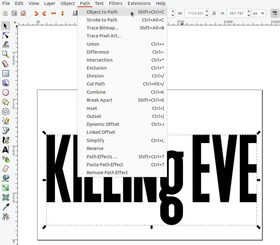
Task: Choose Remove Path Effect entry
Action: [x=122, y=173]
